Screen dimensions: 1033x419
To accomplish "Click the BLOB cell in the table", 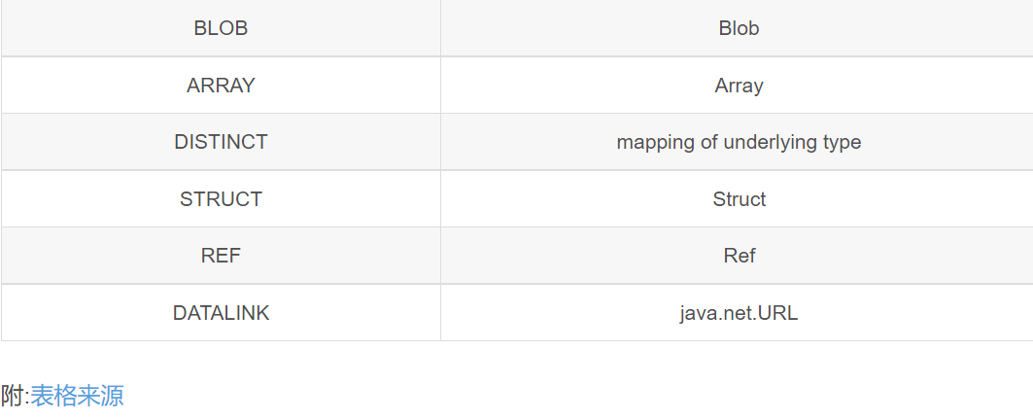I will (221, 28).
